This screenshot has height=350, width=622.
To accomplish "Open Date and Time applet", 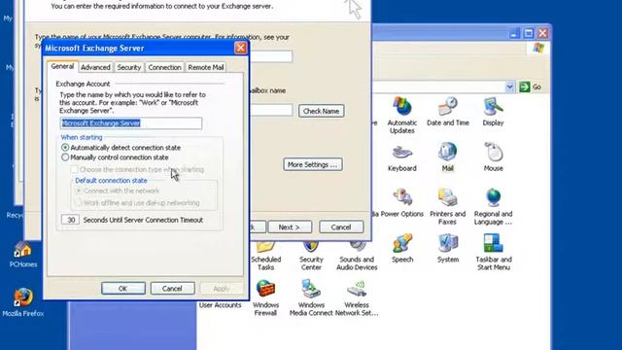I will click(x=447, y=112).
